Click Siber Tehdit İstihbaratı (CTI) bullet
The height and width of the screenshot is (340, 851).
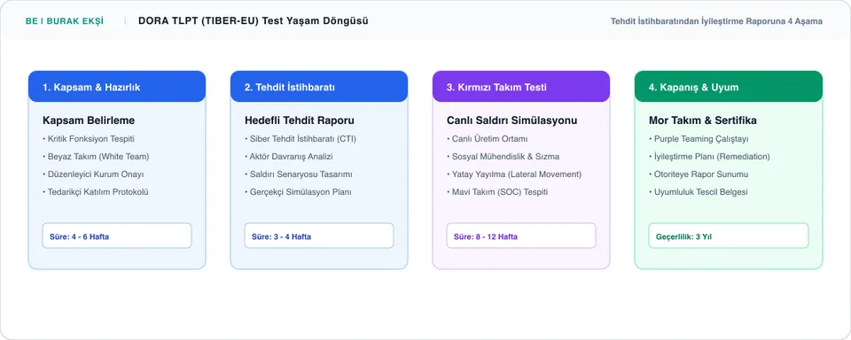[x=301, y=139]
